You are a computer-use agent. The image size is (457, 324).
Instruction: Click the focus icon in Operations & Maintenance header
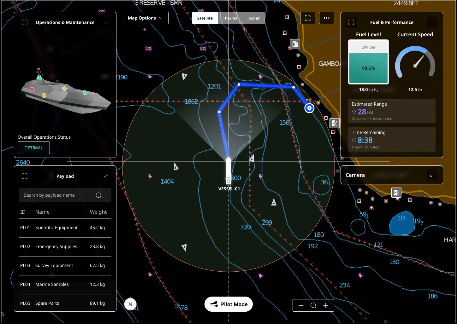(x=25, y=22)
